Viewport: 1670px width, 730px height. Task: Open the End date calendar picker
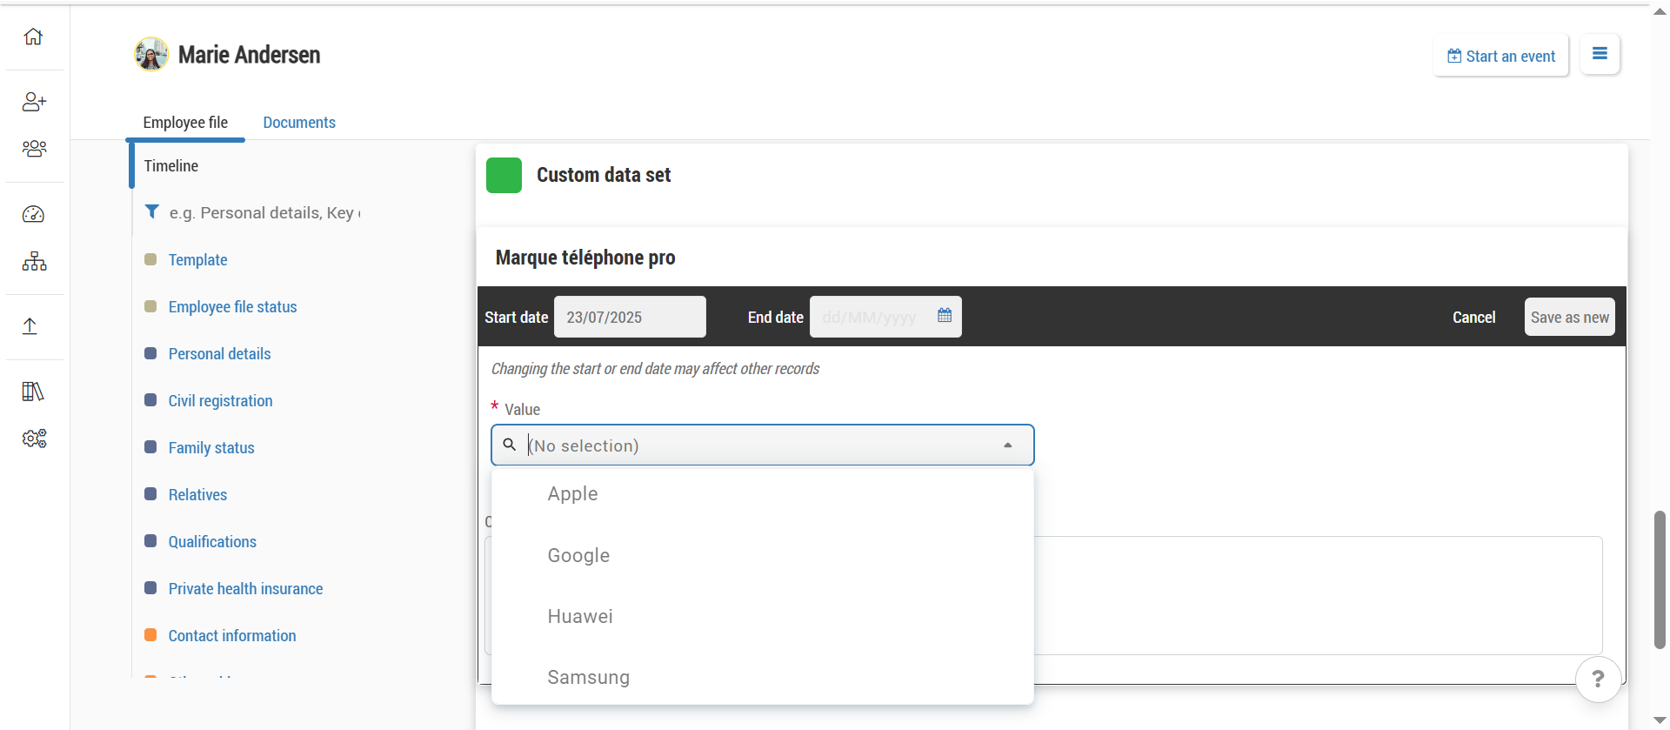(944, 316)
